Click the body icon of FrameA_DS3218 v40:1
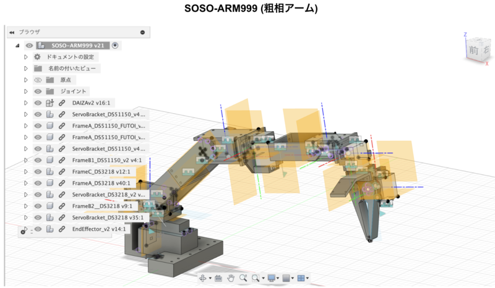Viewport: 495px width, 288px height. click(x=50, y=183)
